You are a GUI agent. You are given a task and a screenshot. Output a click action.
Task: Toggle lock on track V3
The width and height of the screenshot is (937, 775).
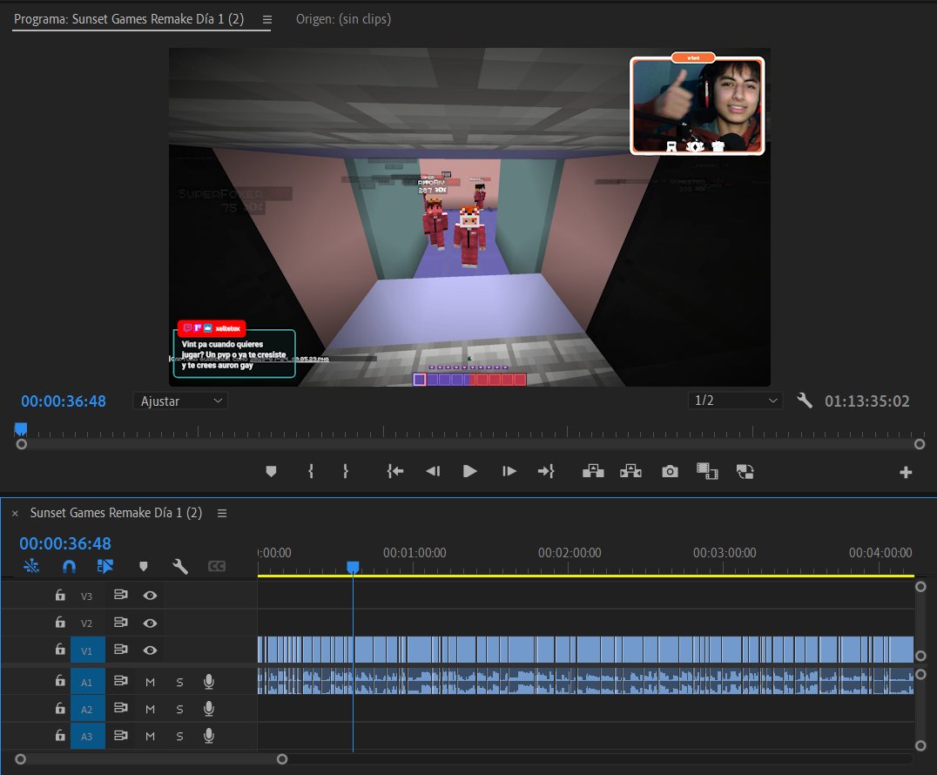coord(60,595)
